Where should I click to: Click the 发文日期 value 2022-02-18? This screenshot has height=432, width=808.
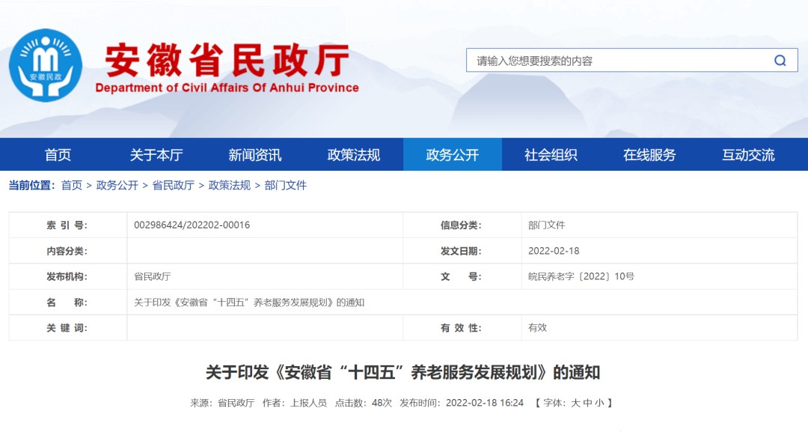pos(554,251)
